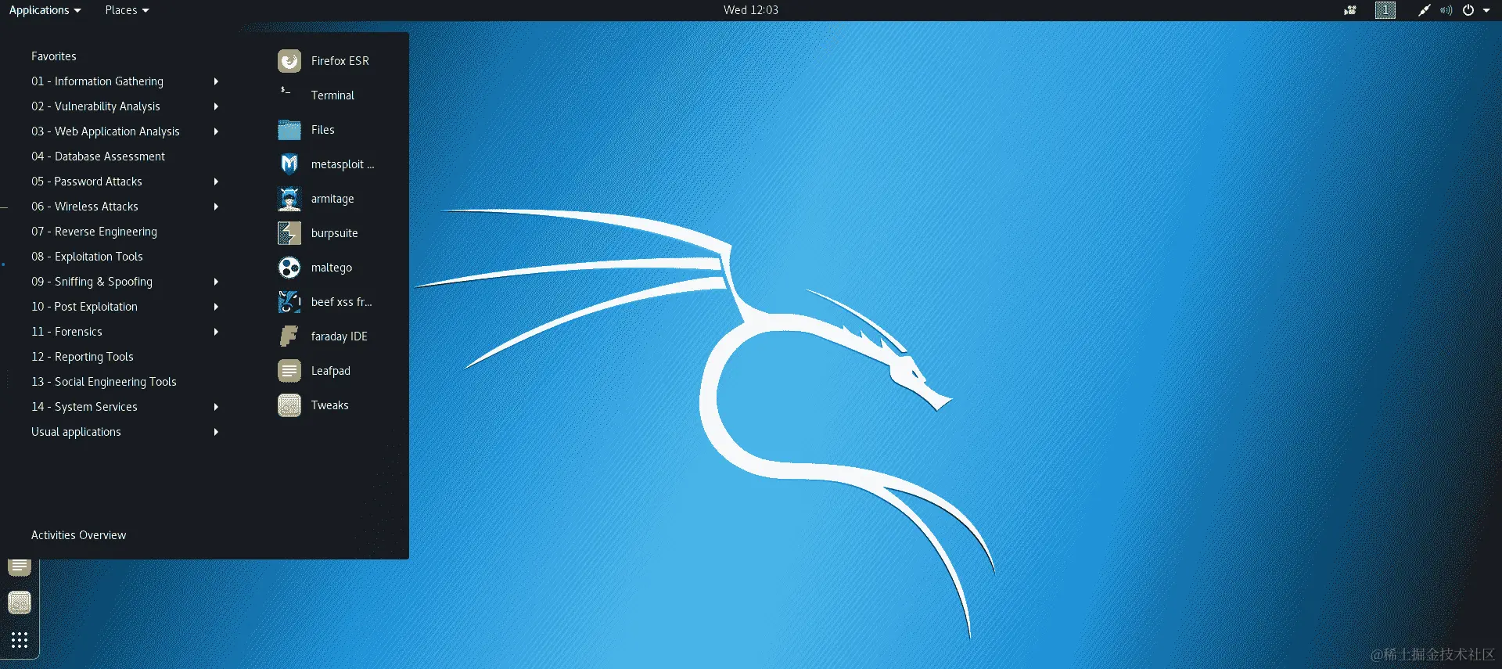Screen dimensions: 1502x669
Task: Launch maltego from its circular icon
Action: [x=289, y=268]
